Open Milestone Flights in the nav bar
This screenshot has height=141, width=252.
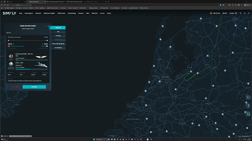[49, 13]
